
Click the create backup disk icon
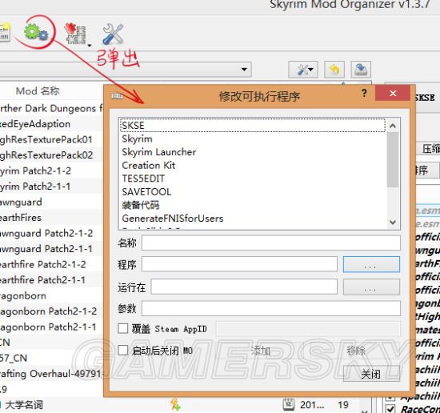tap(361, 70)
